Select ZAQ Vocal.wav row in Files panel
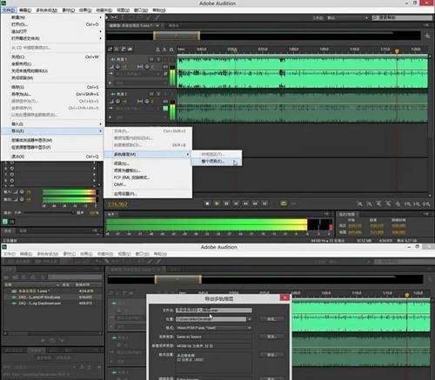Image resolution: width=435 pixels, height=380 pixels. tap(52, 297)
